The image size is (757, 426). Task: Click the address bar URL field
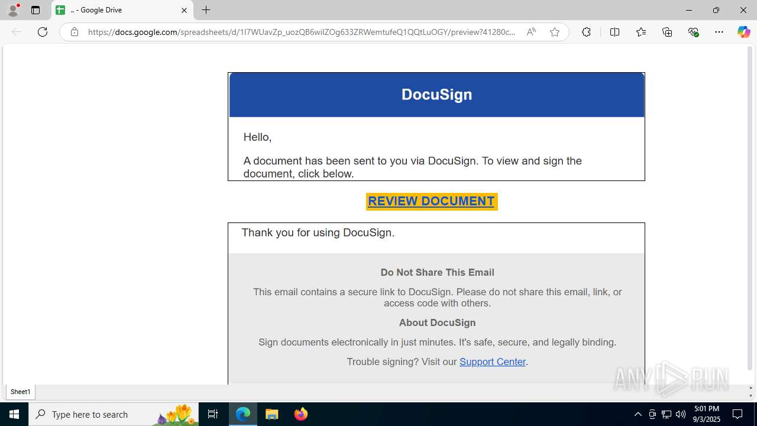tap(302, 32)
